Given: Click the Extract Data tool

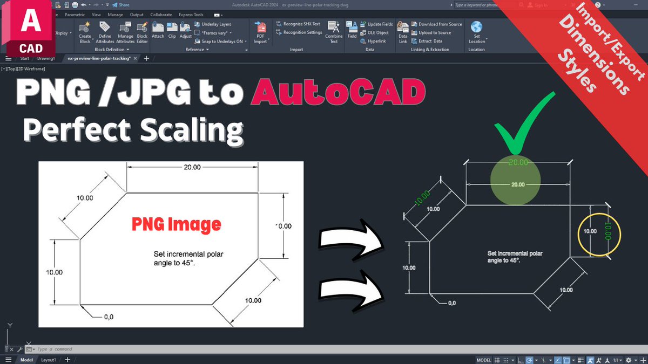Looking at the screenshot, I should point(427,41).
